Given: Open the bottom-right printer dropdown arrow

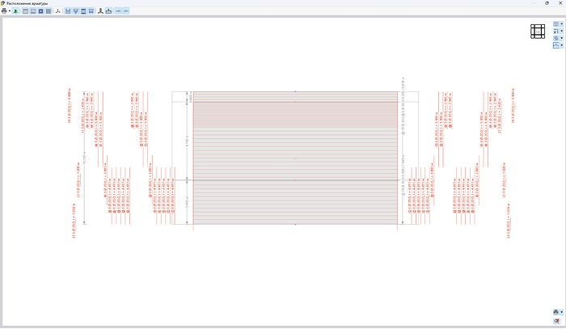Looking at the screenshot, I should [562, 311].
